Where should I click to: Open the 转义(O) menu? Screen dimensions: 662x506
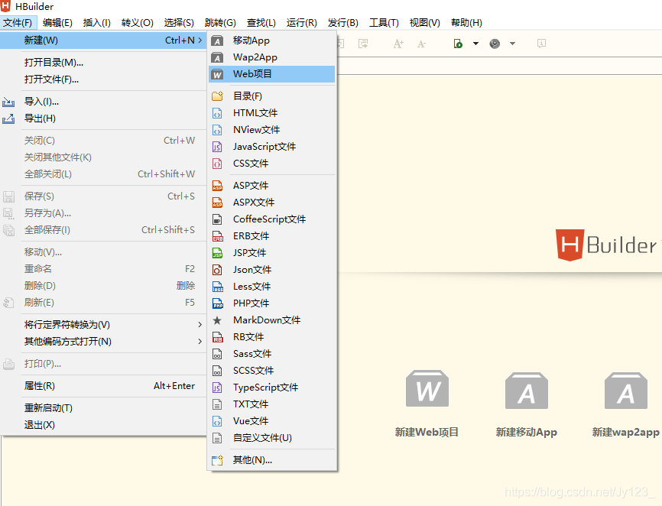(x=137, y=23)
